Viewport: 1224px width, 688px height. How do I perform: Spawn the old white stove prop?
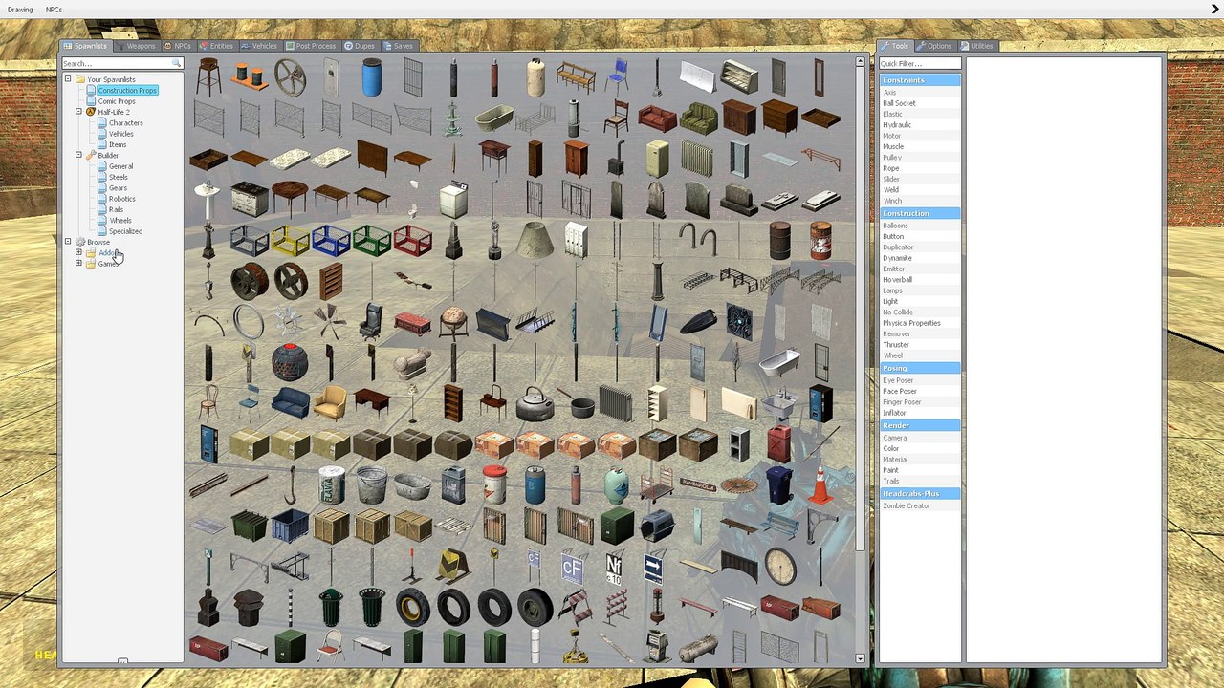[x=250, y=200]
